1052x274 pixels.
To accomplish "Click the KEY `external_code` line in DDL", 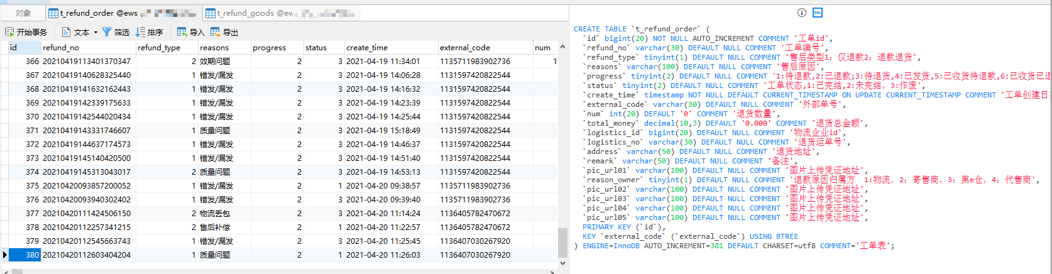I will 690,236.
